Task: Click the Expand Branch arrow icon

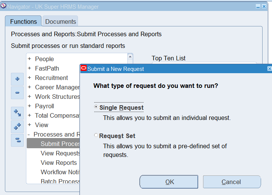Action: point(17,113)
